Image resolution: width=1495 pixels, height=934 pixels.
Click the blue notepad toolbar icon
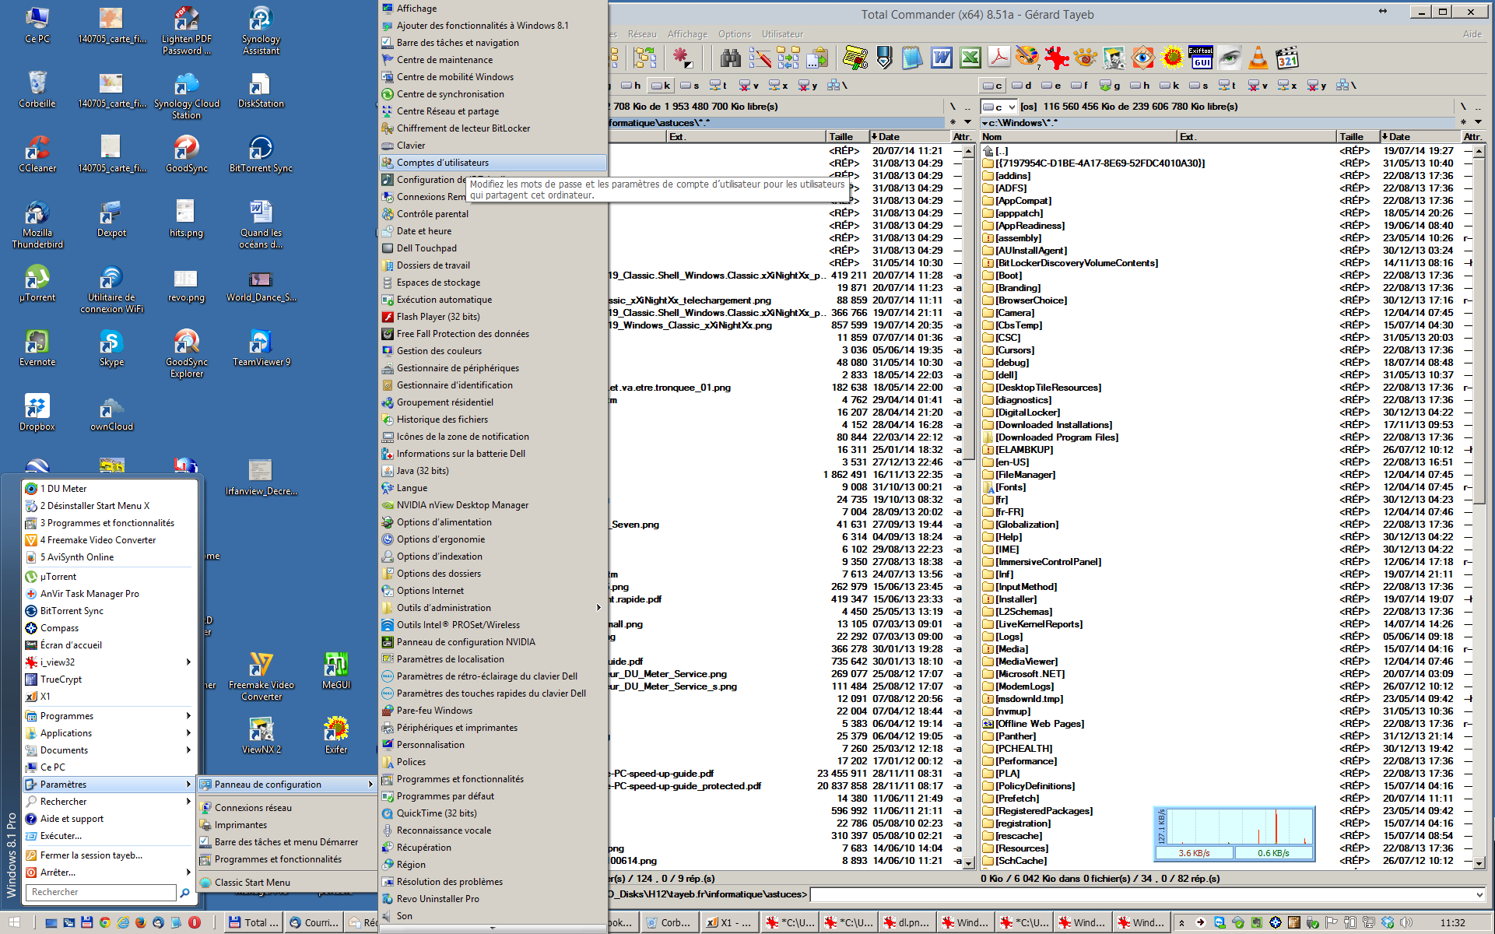(x=912, y=58)
